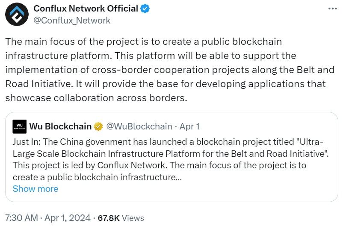Click the Wu Blockchain avatar logo

(x=19, y=126)
